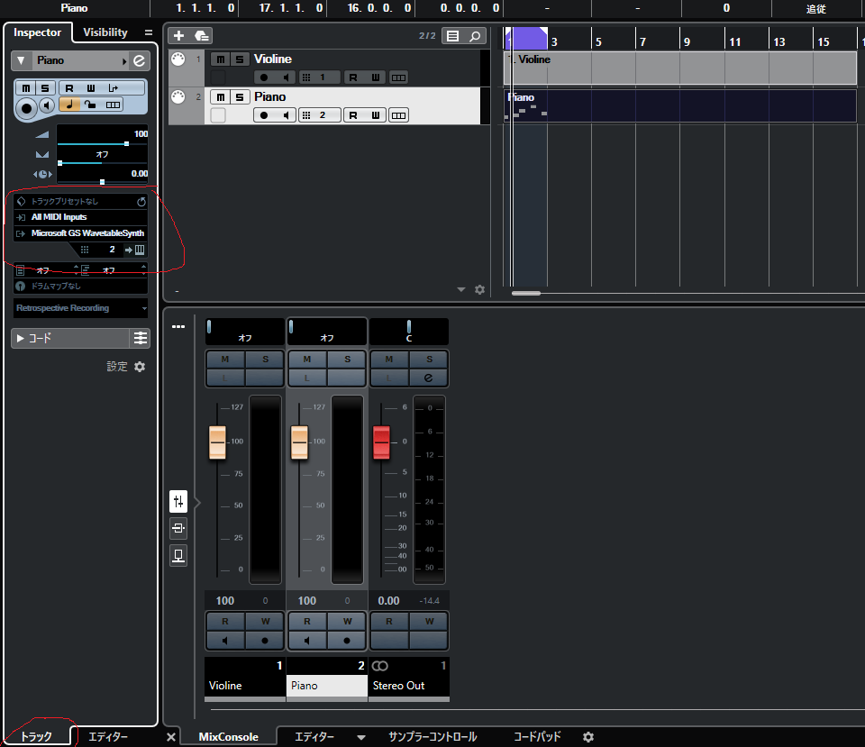Toggle monitor on Violine track
The image size is (865, 747).
click(286, 77)
